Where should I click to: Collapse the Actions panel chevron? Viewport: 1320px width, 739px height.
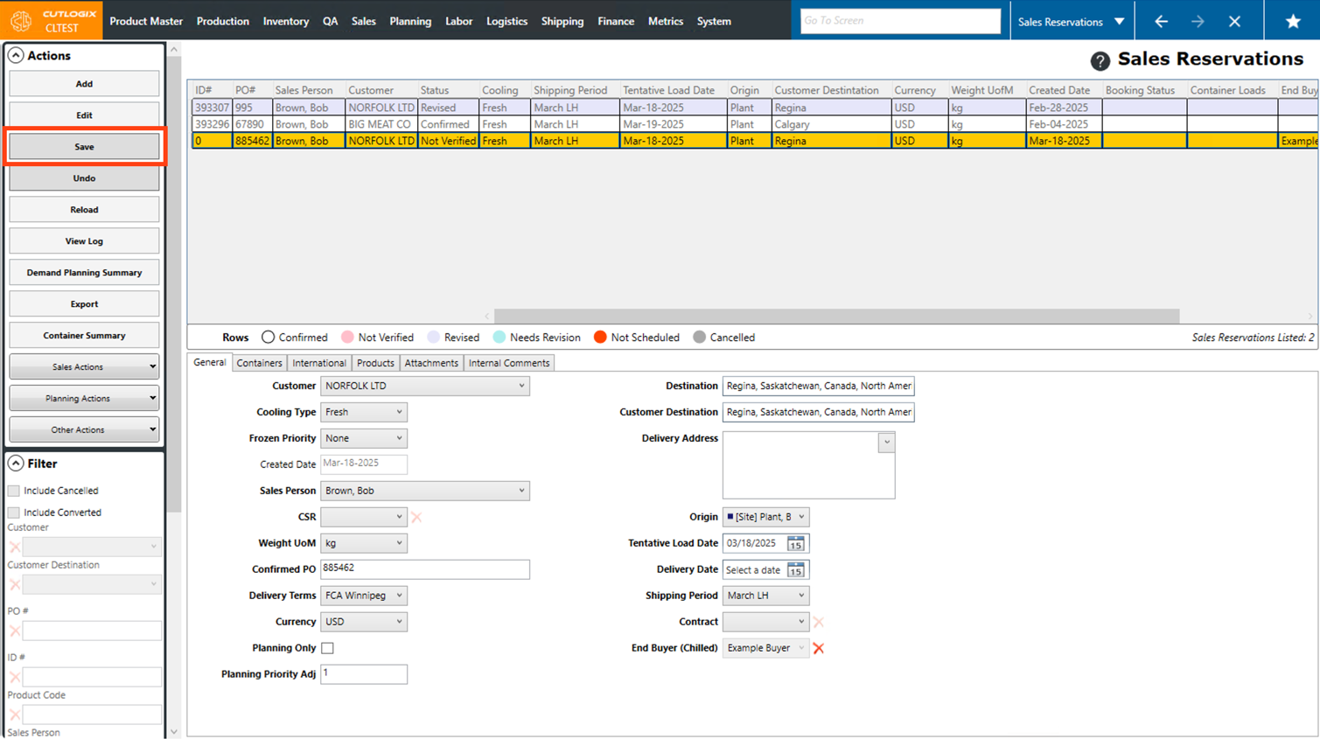16,55
